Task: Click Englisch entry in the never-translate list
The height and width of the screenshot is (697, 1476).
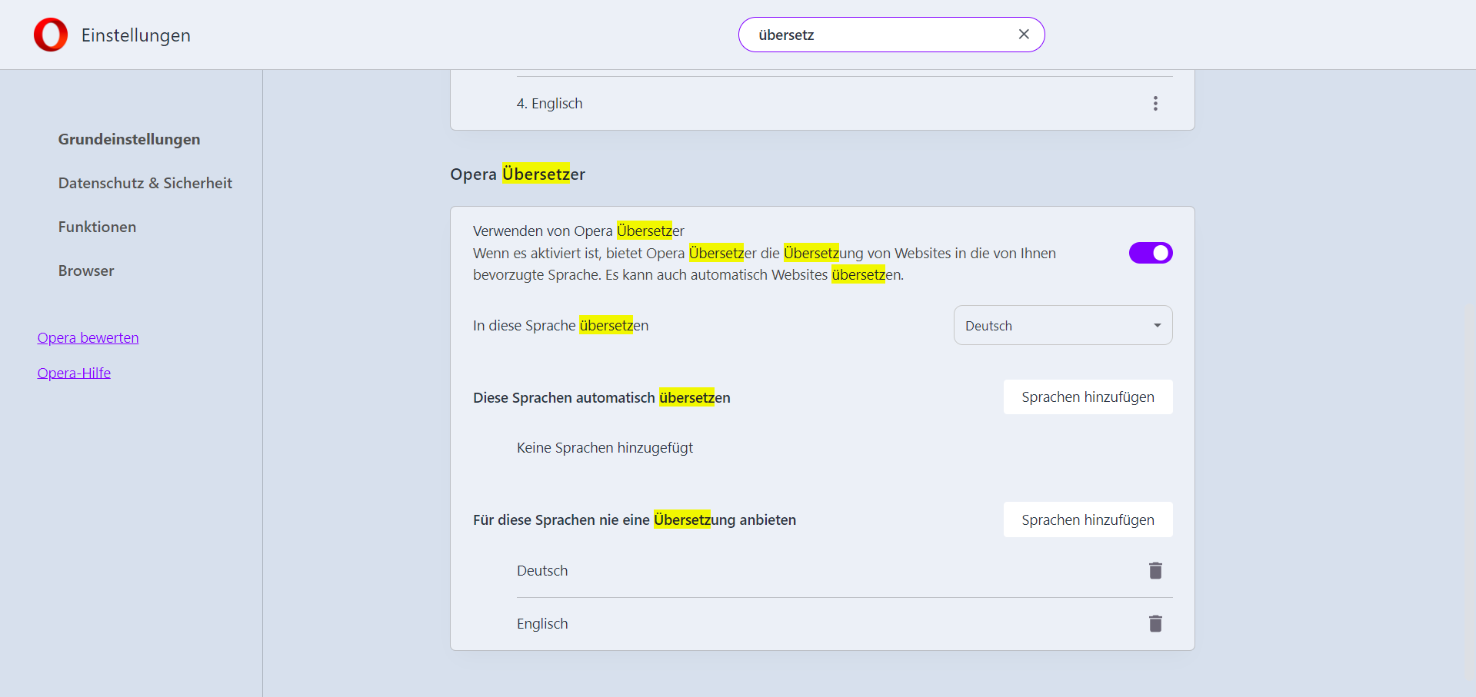Action: pyautogui.click(x=542, y=623)
